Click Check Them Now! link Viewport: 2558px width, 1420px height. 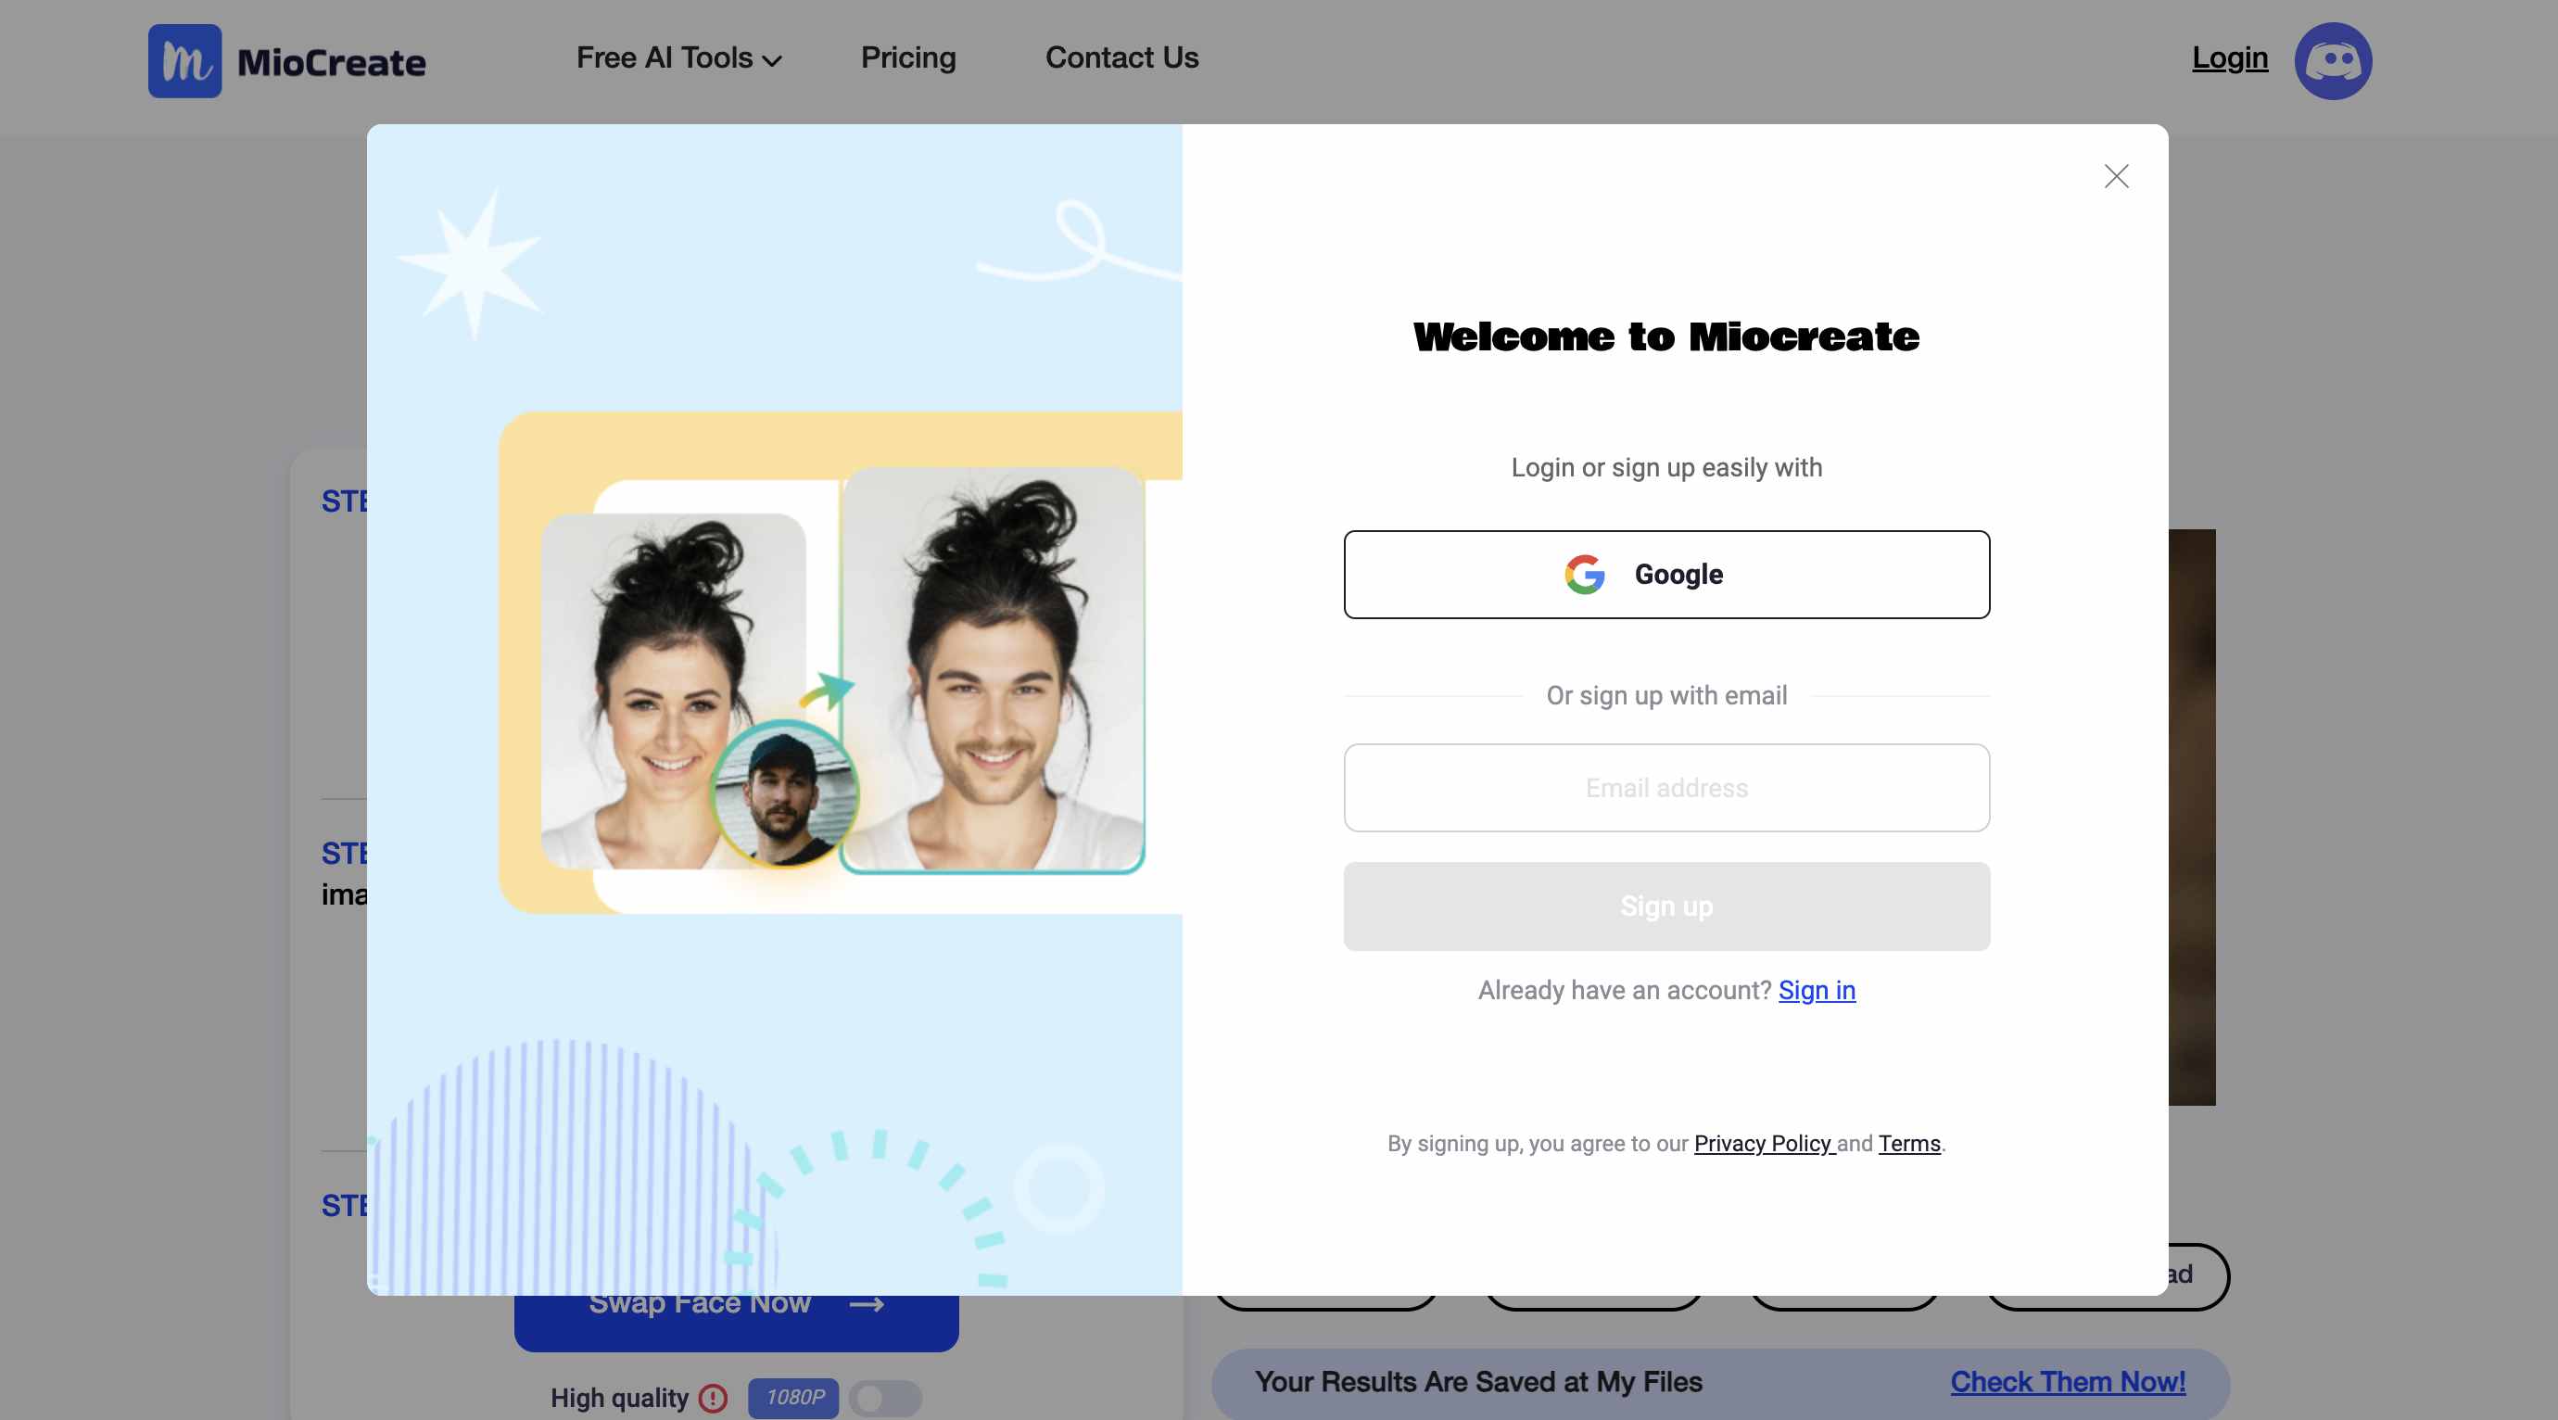click(x=2068, y=1381)
